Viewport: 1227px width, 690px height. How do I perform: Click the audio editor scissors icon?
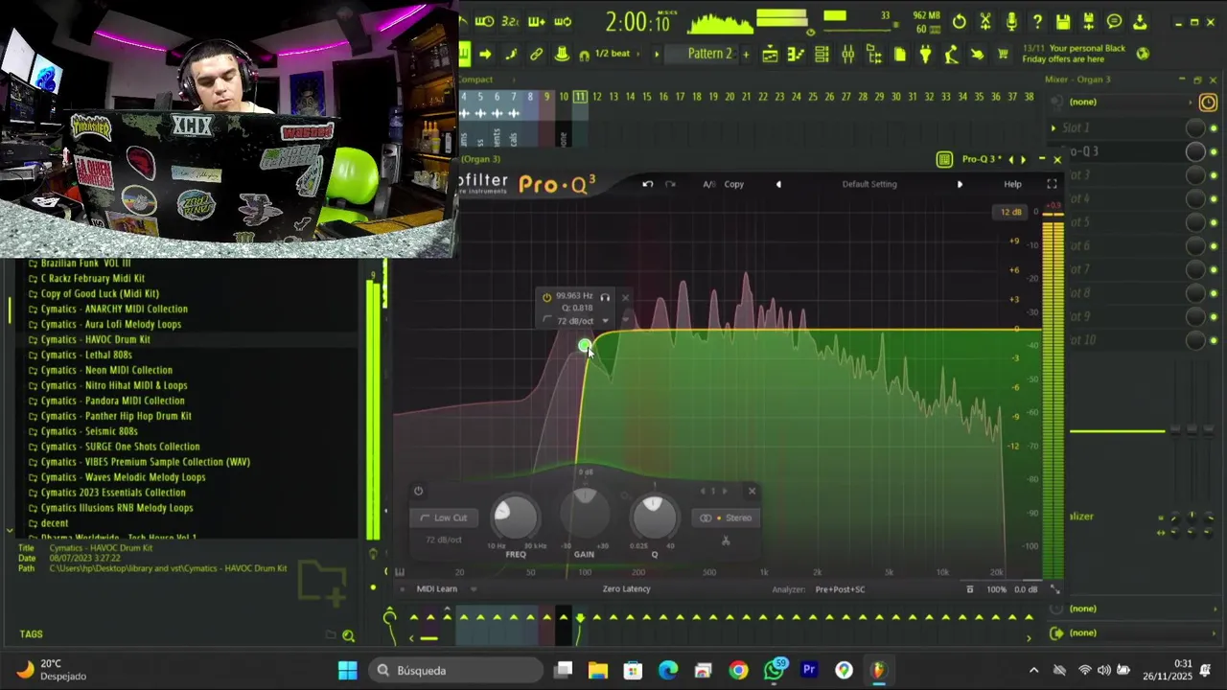point(985,22)
